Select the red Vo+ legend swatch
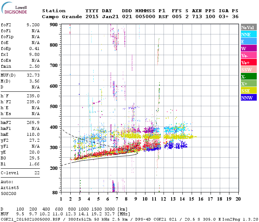This screenshot has height=222, width=259. (x=249, y=63)
